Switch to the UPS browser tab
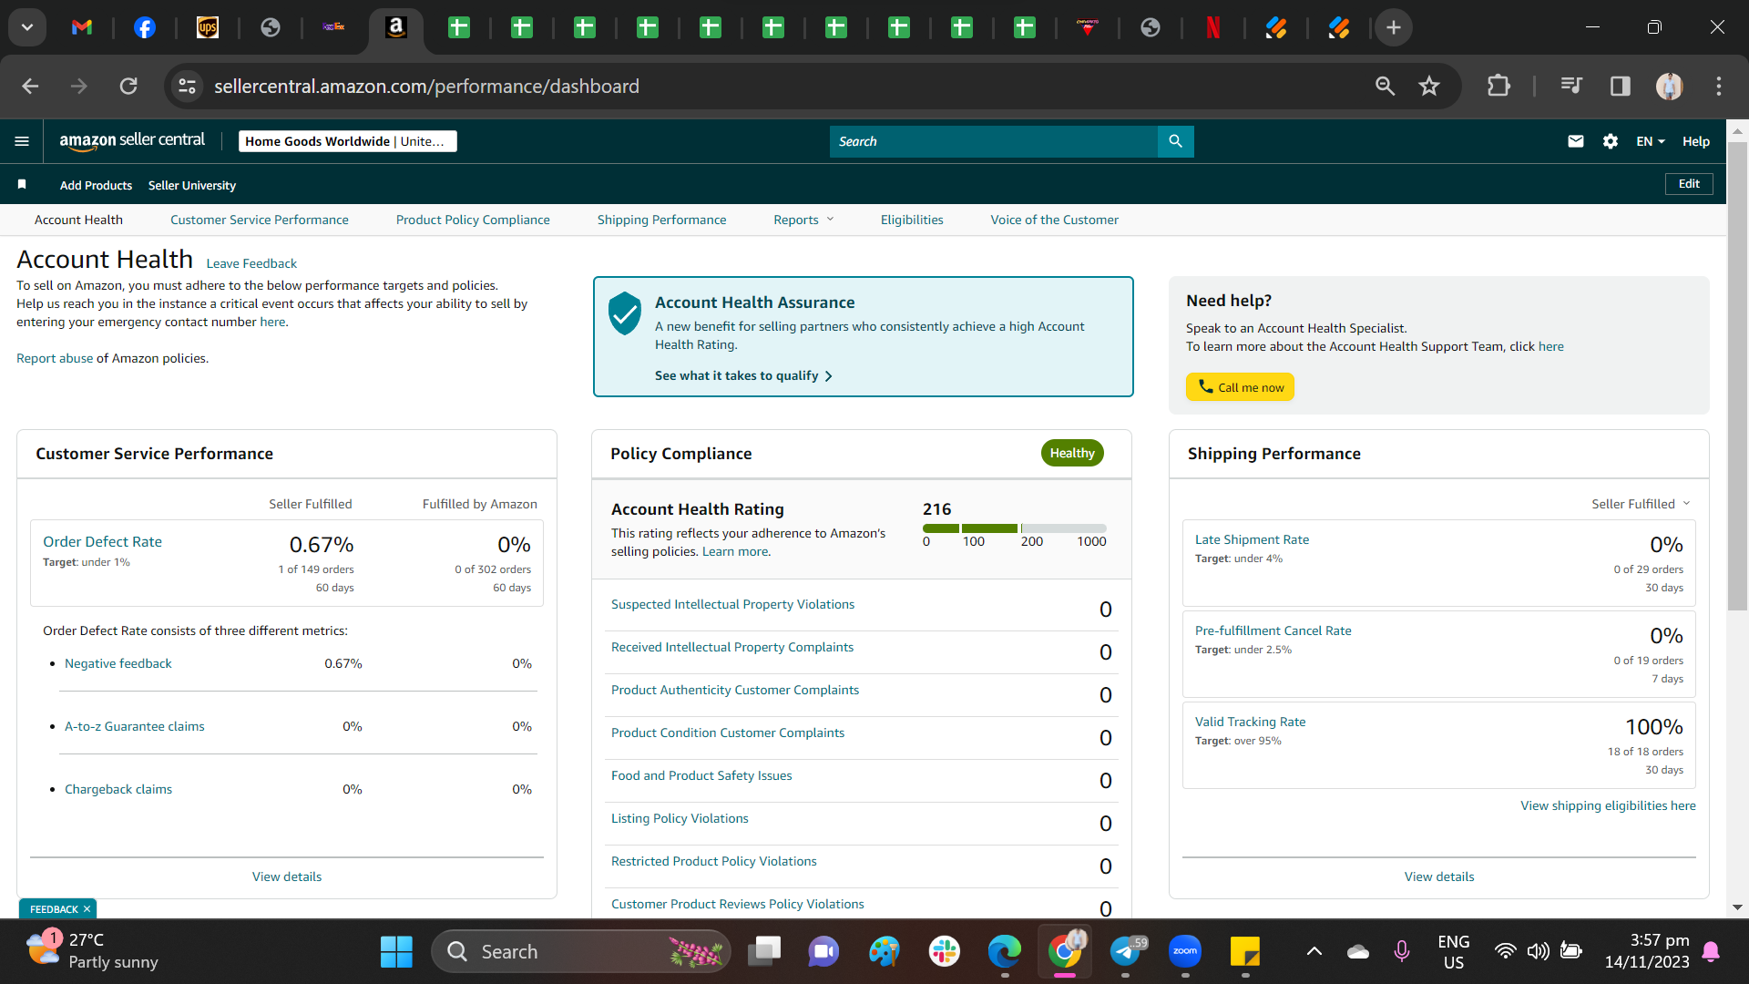Viewport: 1749px width, 984px height. tap(208, 27)
